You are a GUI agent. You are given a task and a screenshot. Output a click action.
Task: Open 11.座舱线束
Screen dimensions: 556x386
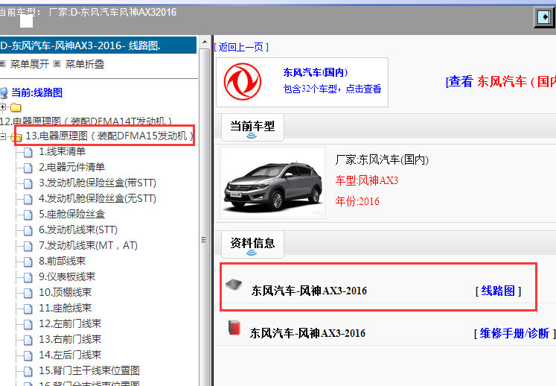coord(65,308)
